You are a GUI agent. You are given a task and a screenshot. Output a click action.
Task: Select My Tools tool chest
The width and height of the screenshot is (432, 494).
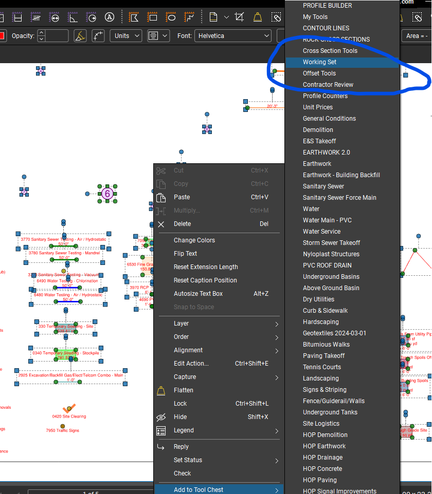(x=343, y=17)
